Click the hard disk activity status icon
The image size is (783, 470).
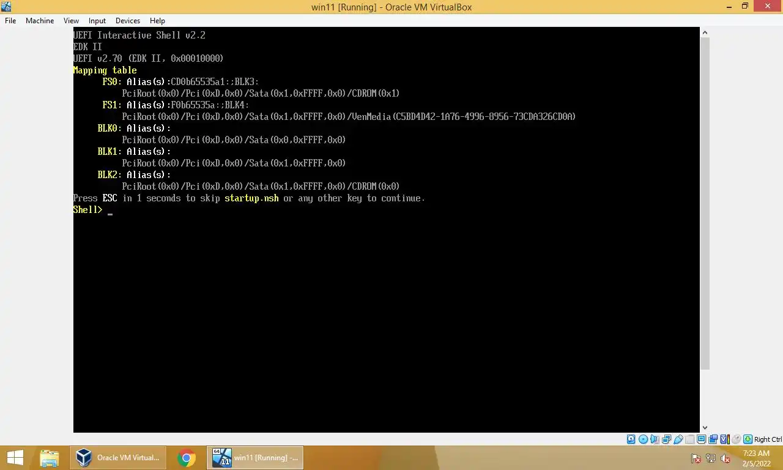tap(631, 439)
